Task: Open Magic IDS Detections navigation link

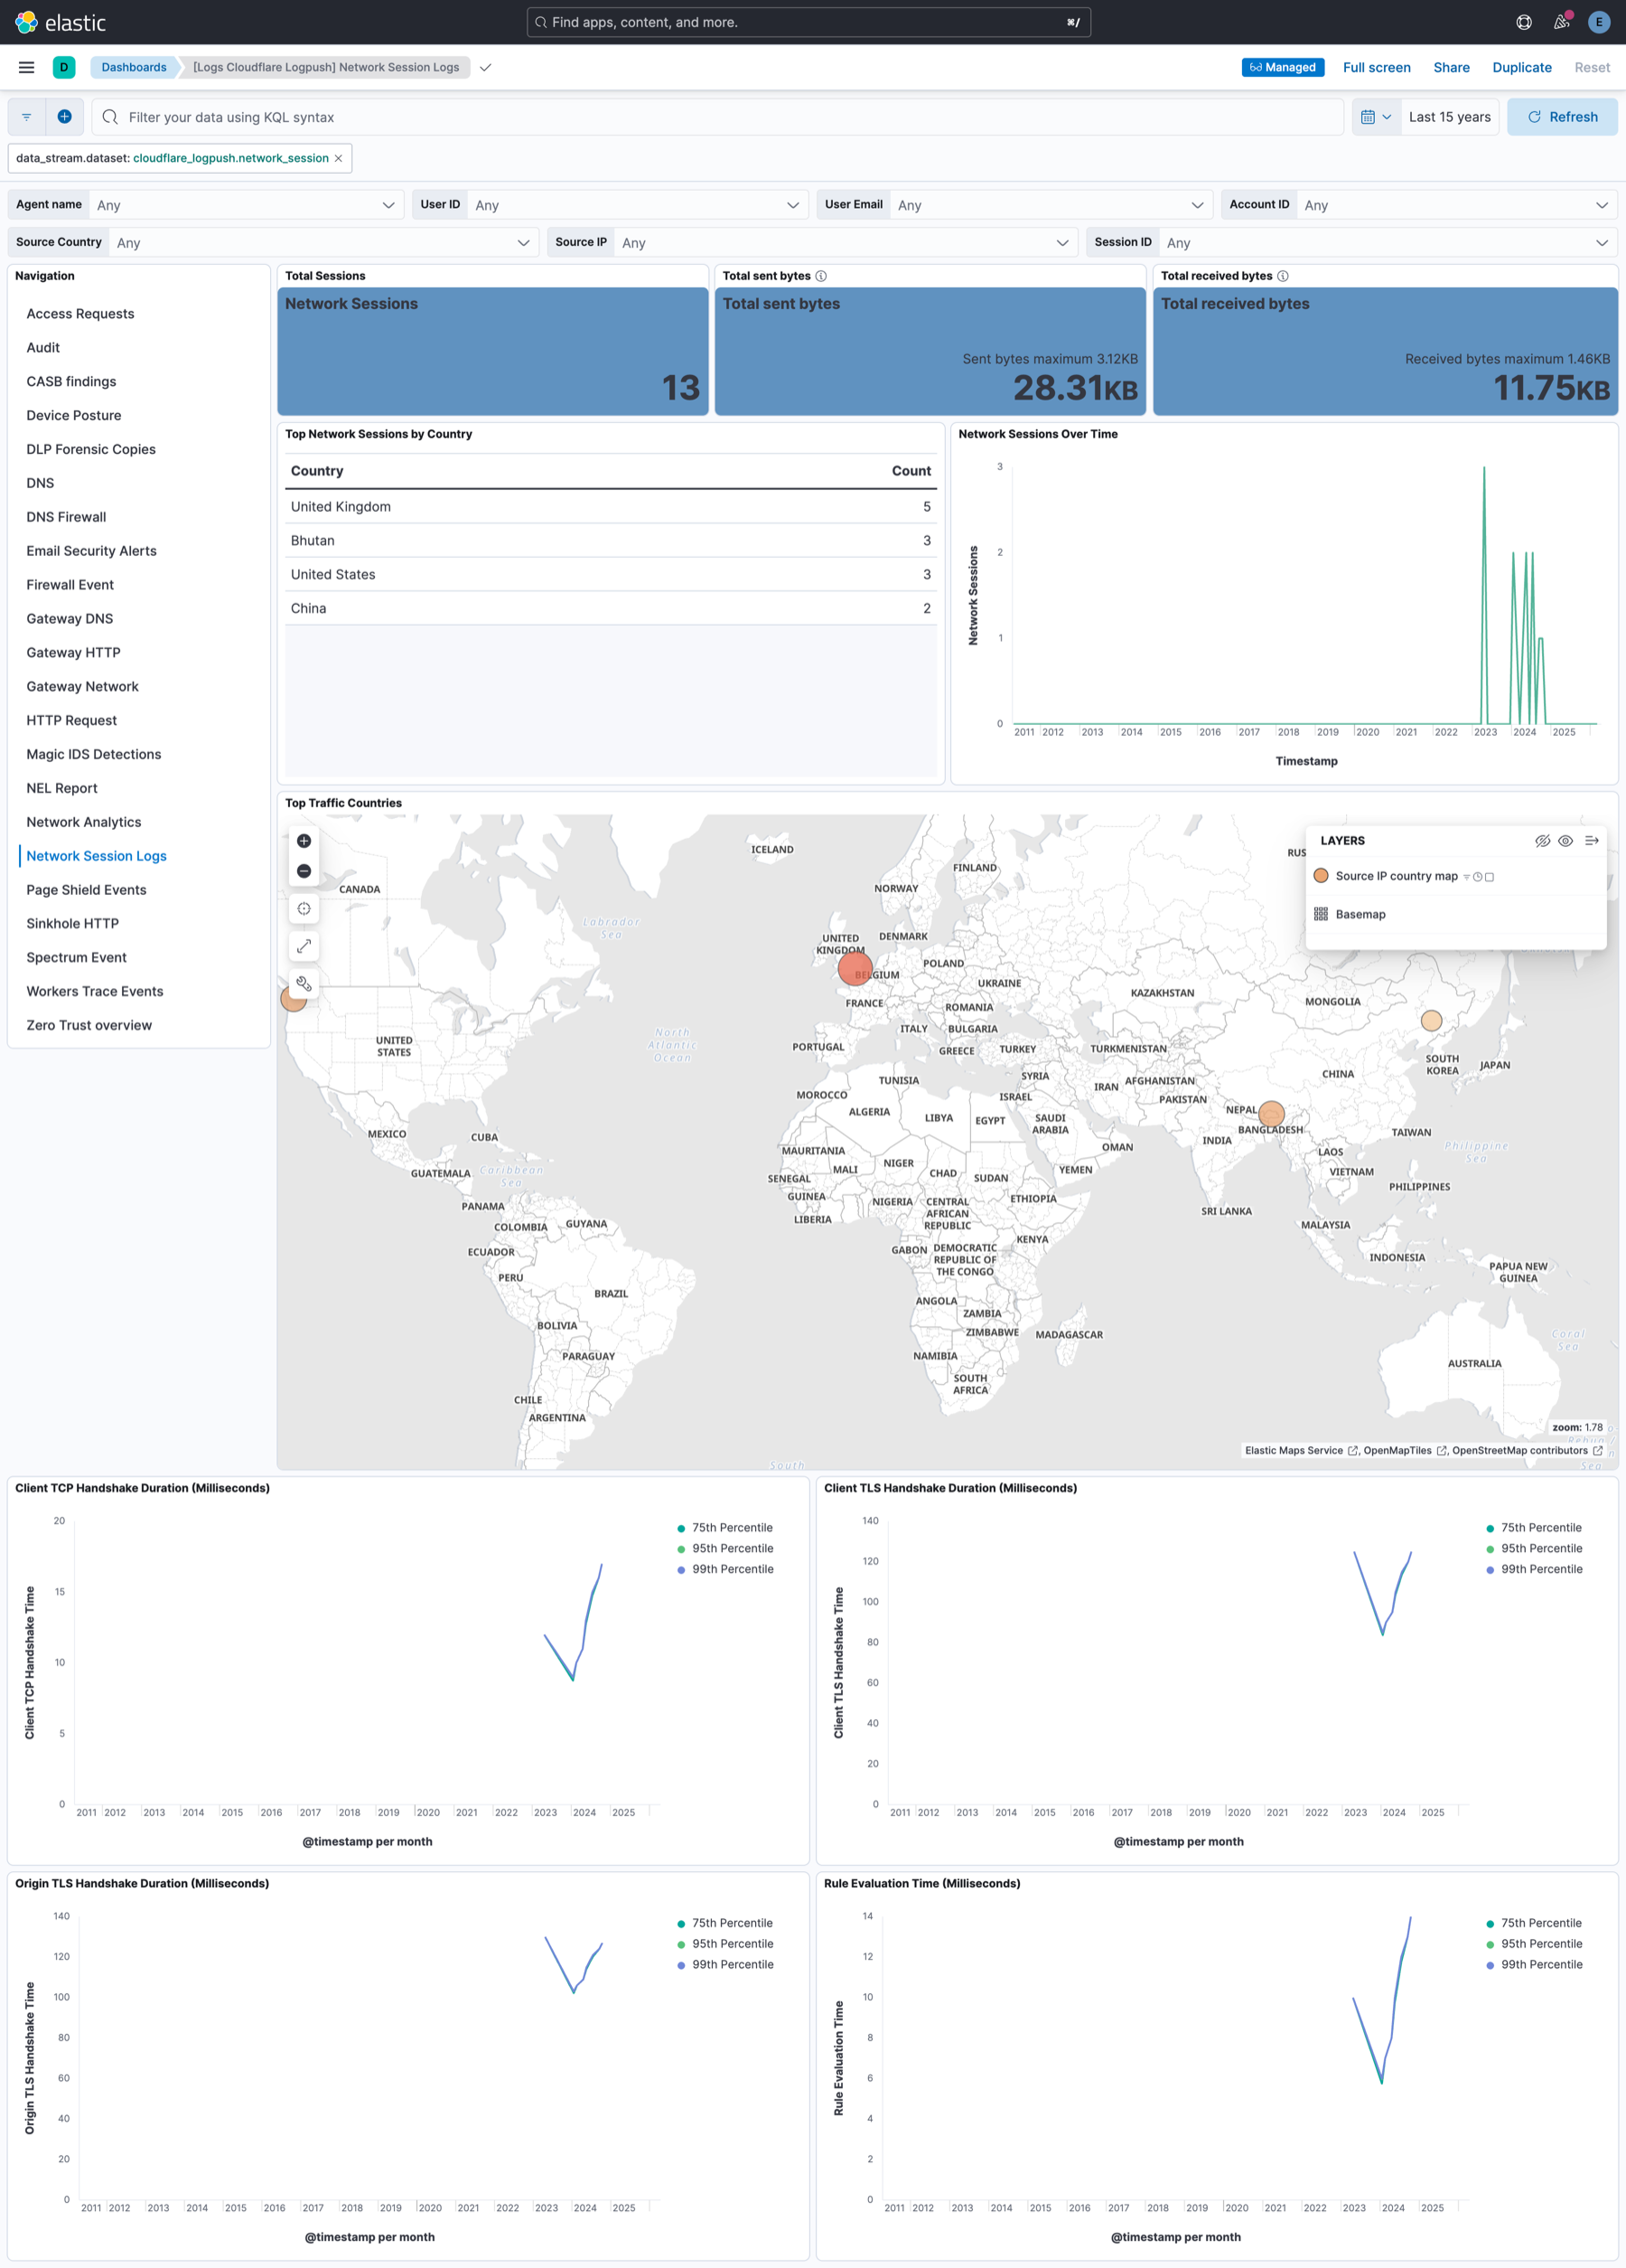Action: (x=94, y=754)
